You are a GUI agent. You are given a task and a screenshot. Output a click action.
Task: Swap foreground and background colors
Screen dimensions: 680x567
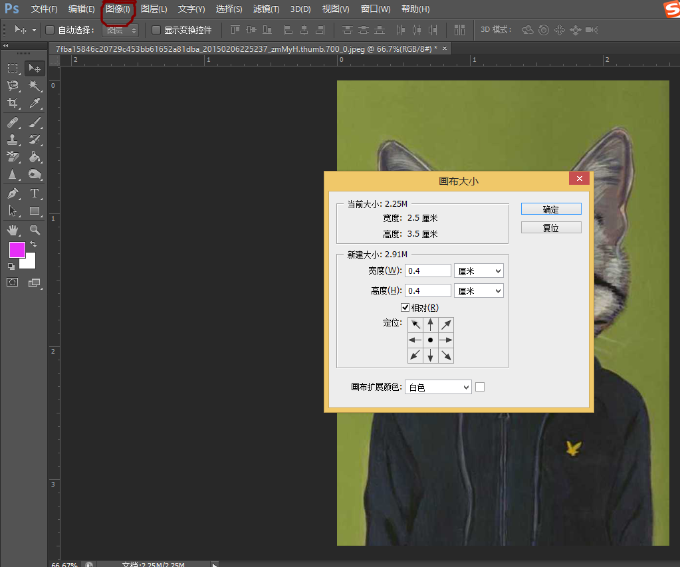[x=33, y=244]
